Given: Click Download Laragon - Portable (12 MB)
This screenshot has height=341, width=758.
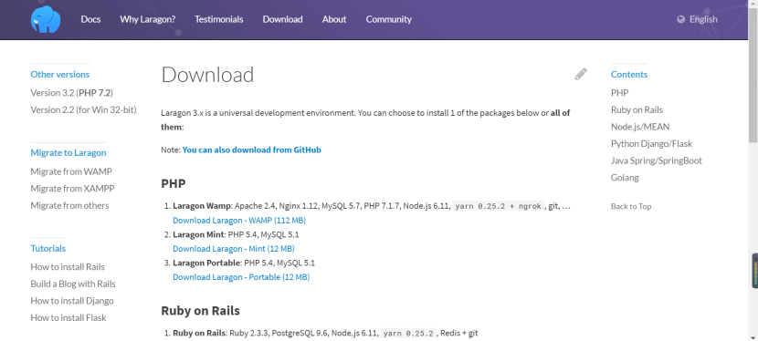Looking at the screenshot, I should [x=241, y=277].
